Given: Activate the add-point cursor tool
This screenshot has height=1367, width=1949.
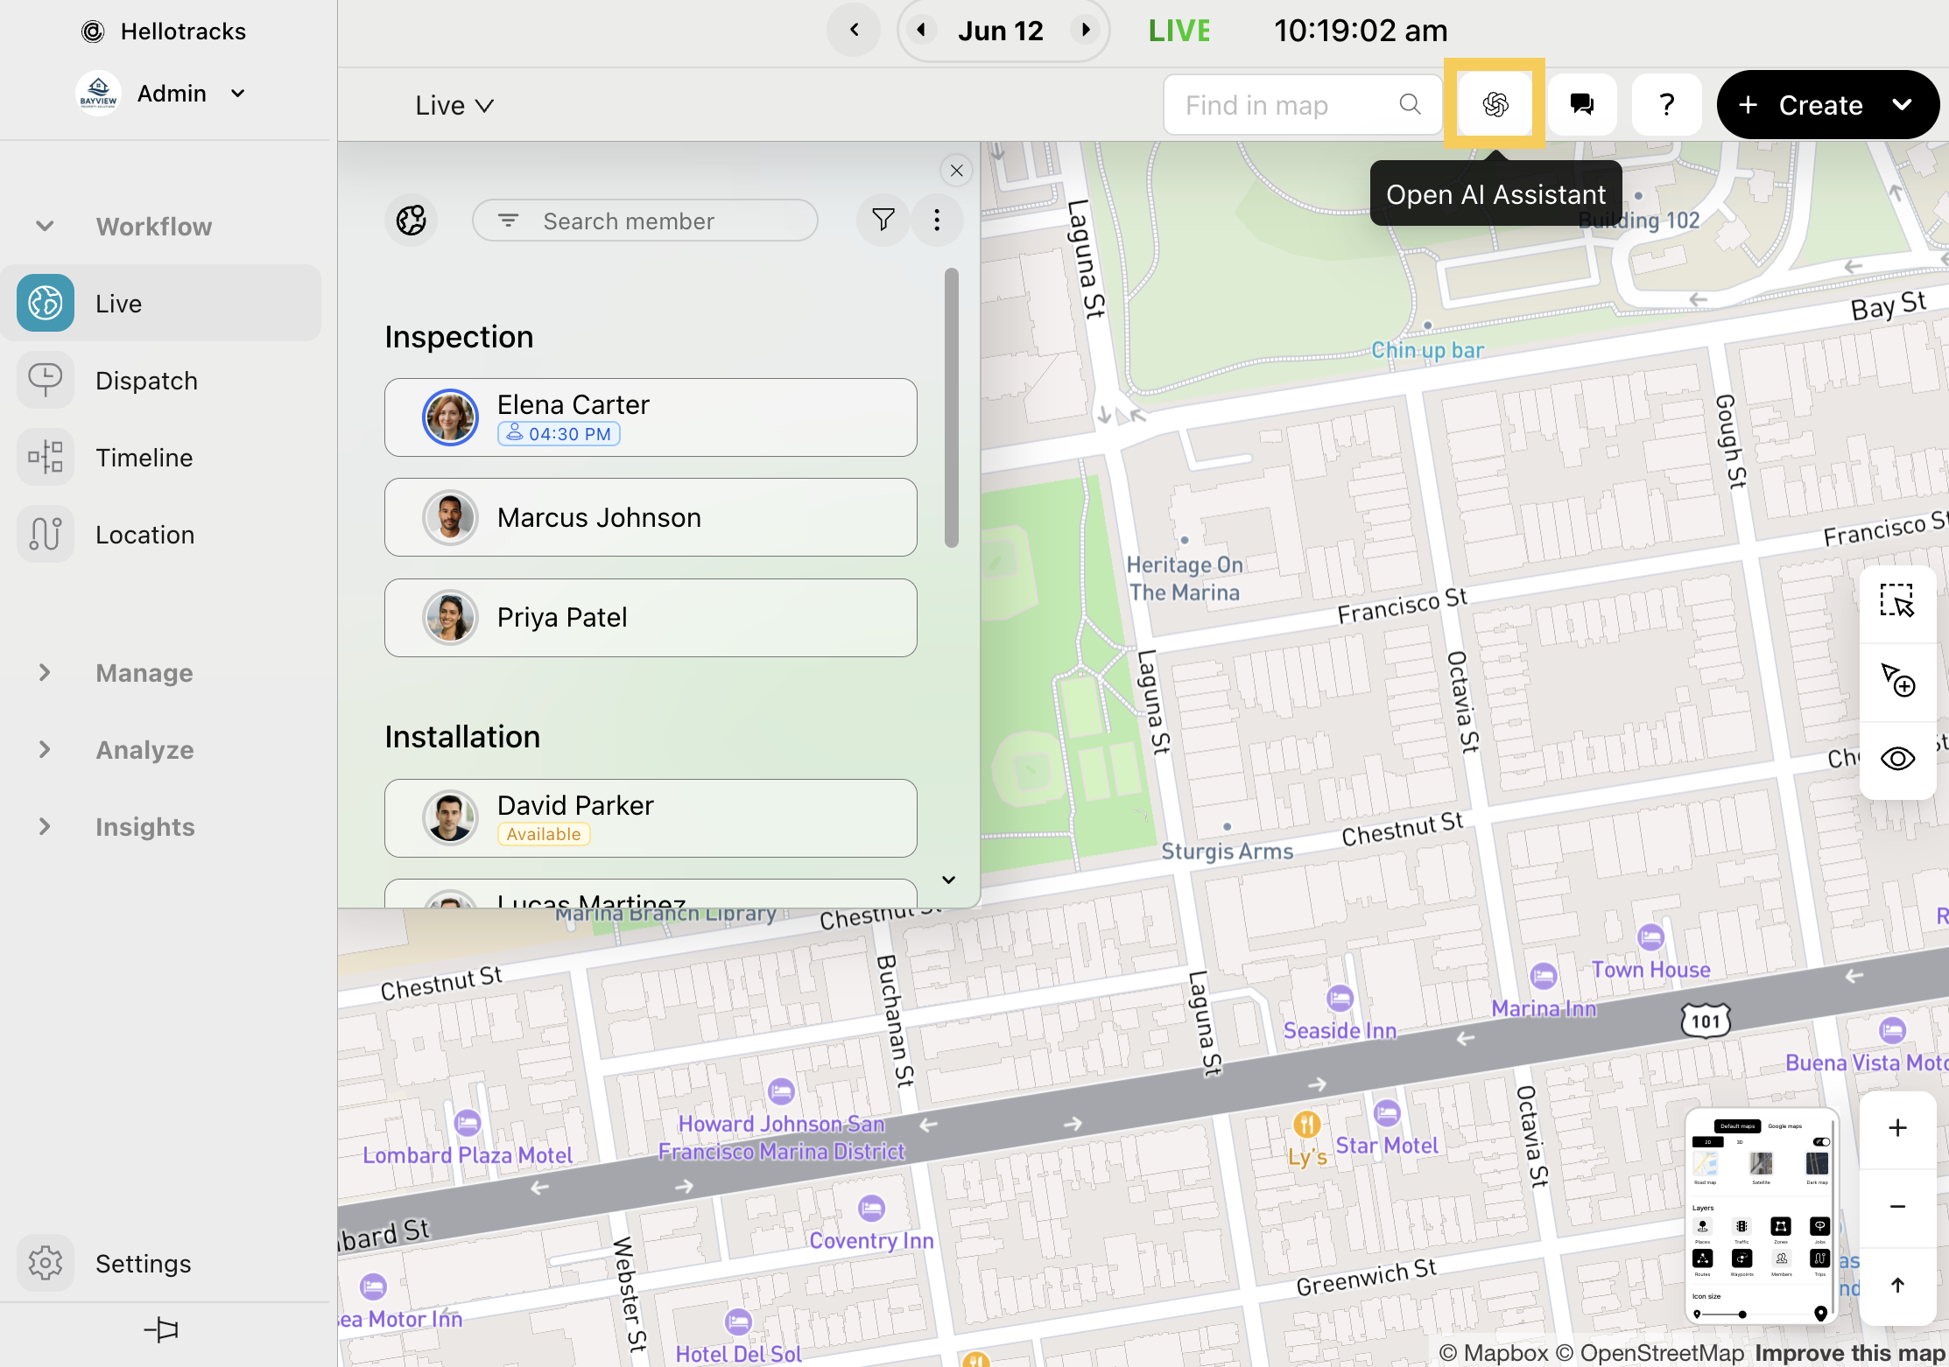Looking at the screenshot, I should tap(1897, 680).
